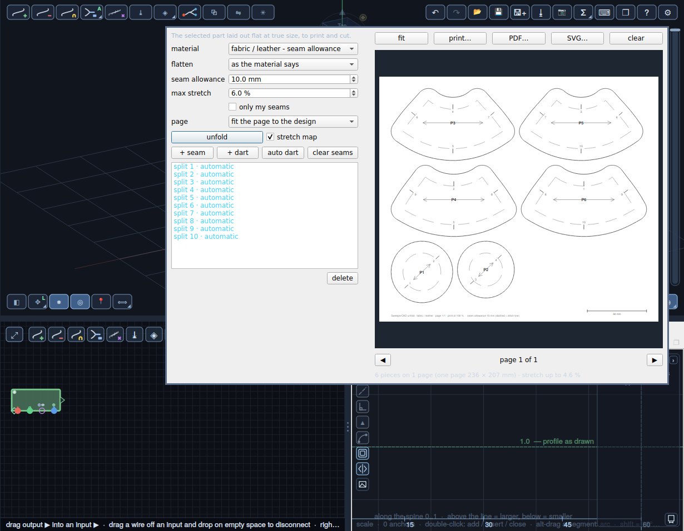Click in the seam allowance value field
The width and height of the screenshot is (684, 531).
[x=289, y=79]
